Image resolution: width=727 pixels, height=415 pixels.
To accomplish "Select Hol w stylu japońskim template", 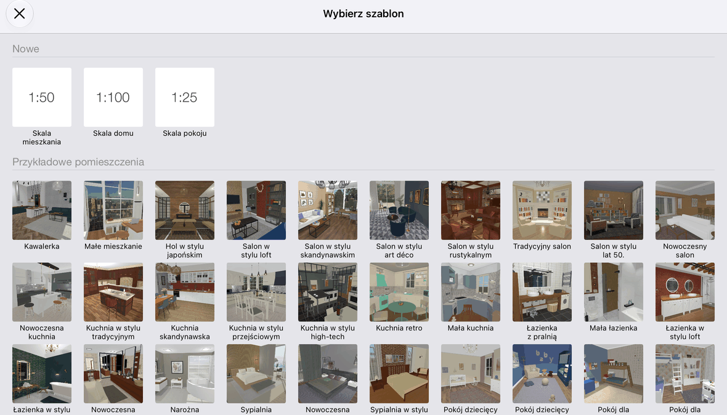I will click(185, 211).
